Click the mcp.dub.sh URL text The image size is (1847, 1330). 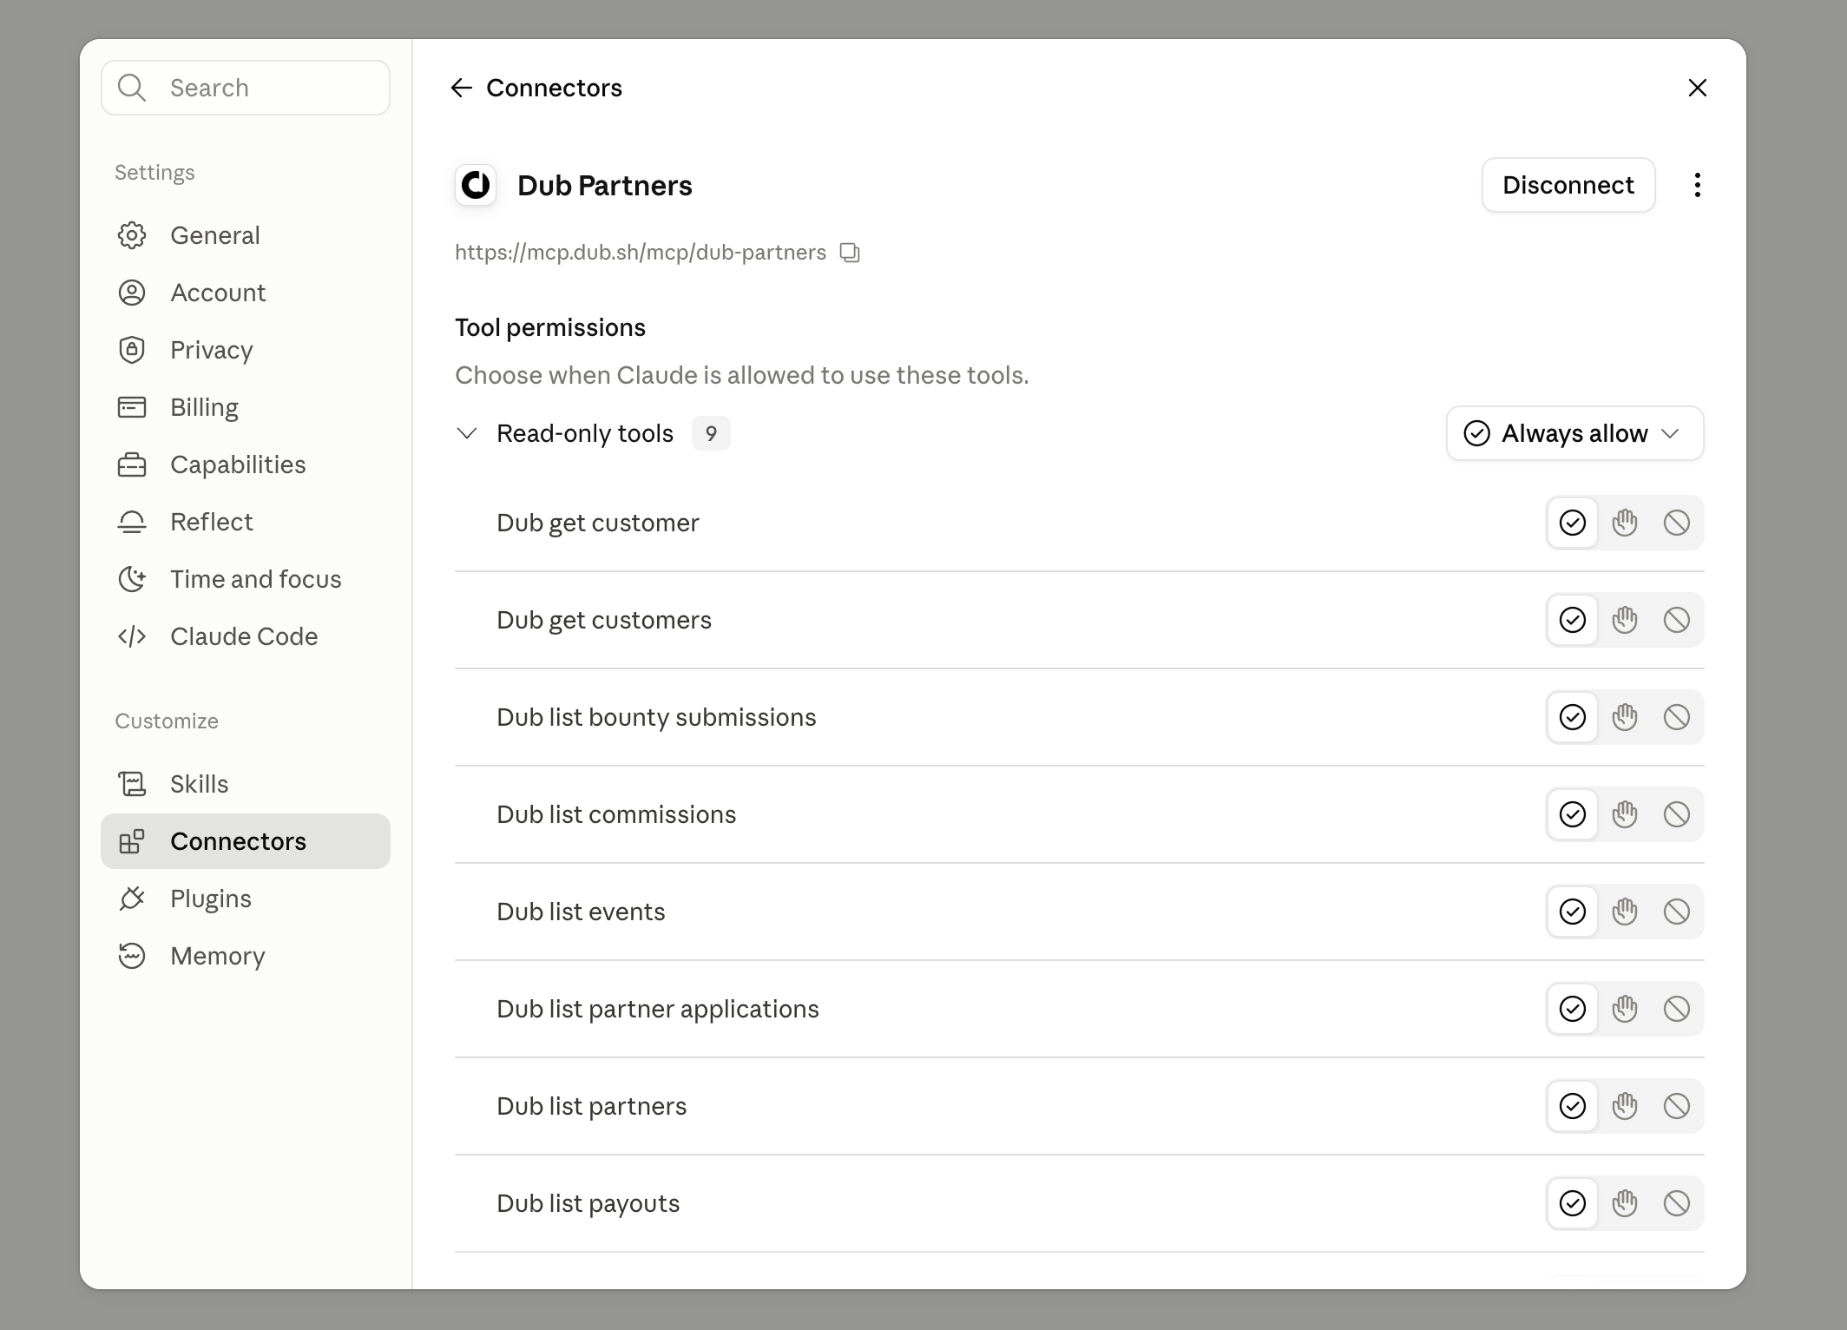pos(641,253)
